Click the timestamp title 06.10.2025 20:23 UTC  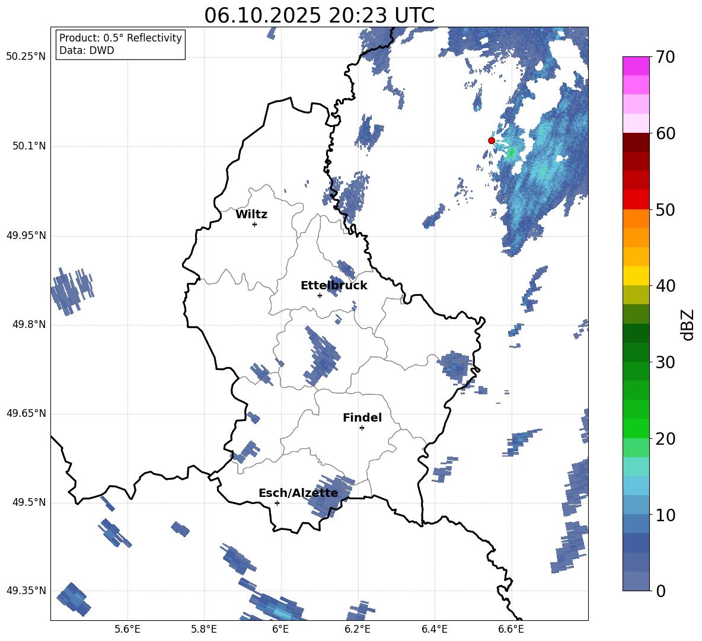pos(319,15)
